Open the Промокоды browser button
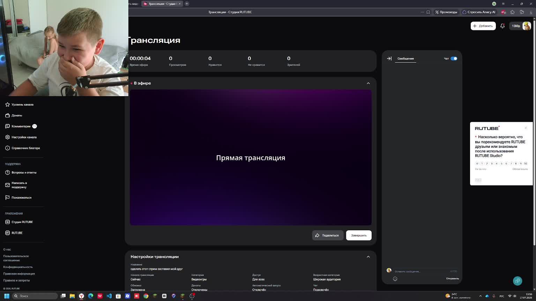Viewport: 536px width, 301px height. click(446, 12)
